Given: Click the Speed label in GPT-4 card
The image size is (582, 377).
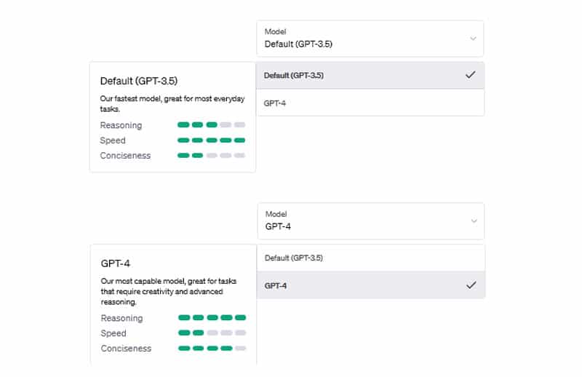Looking at the screenshot, I should point(113,333).
